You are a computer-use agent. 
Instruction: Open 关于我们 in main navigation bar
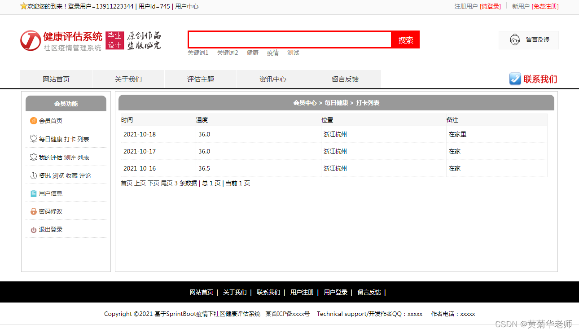coord(128,79)
